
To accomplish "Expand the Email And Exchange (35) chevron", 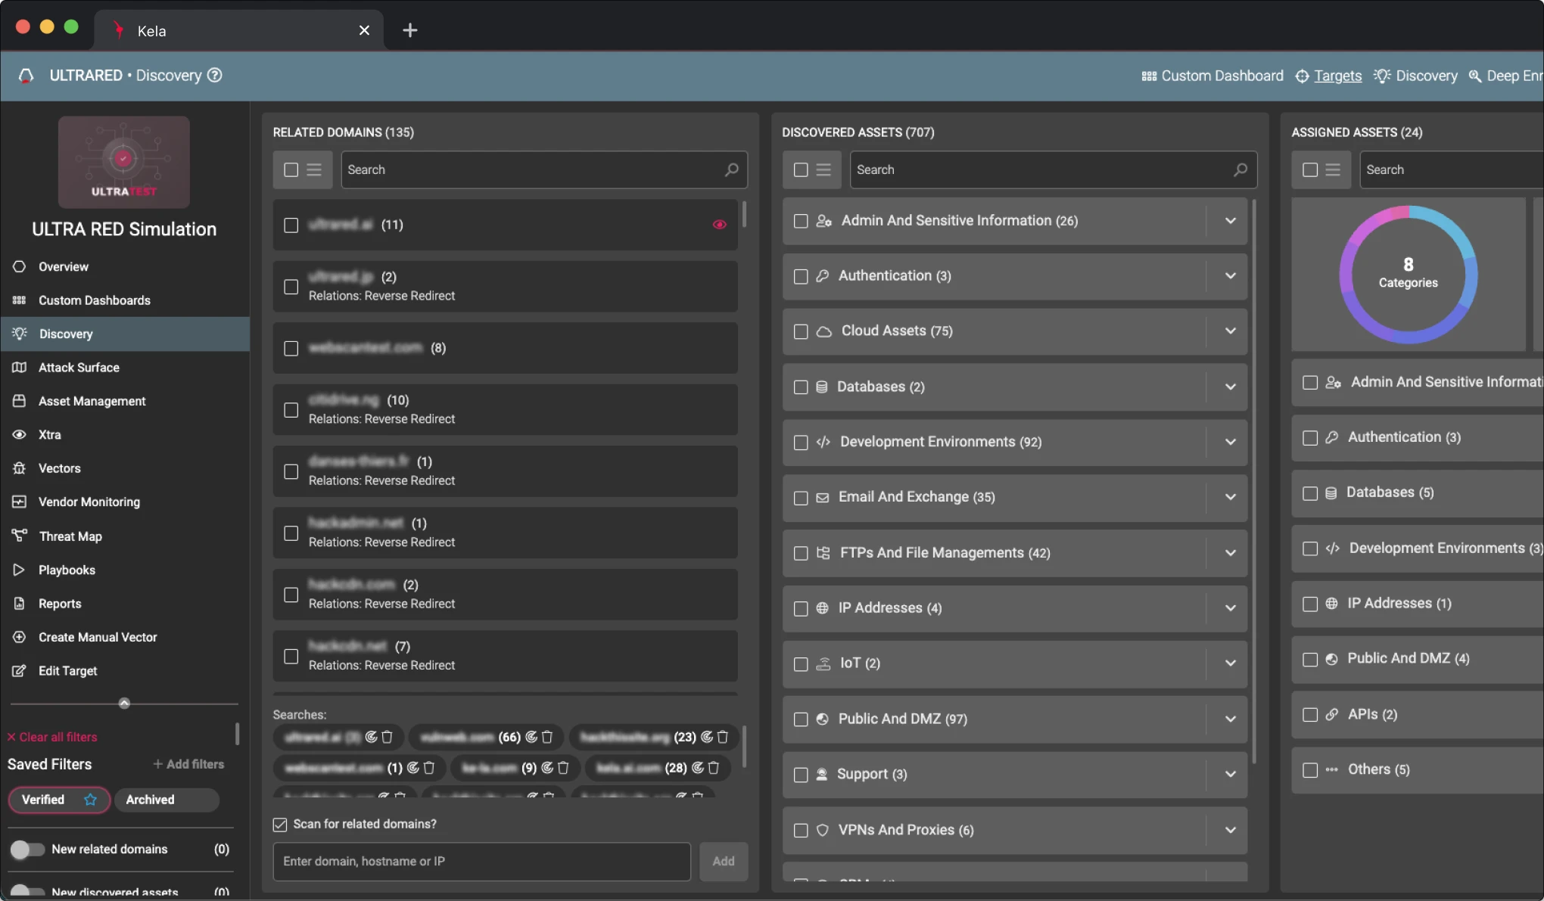I will coord(1231,498).
